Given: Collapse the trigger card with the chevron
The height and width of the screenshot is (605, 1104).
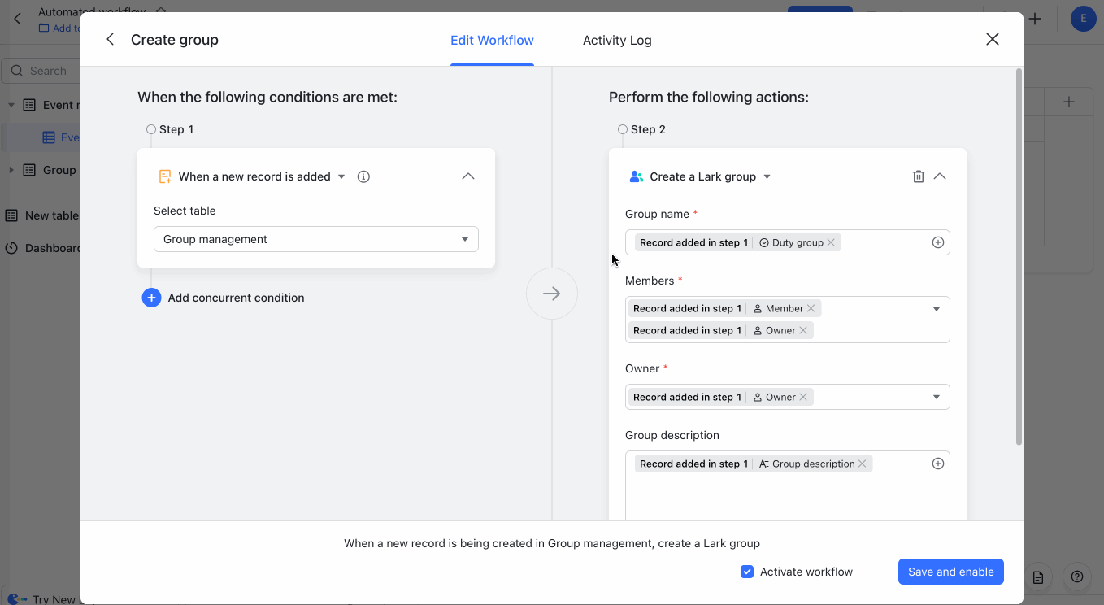Looking at the screenshot, I should click(467, 176).
